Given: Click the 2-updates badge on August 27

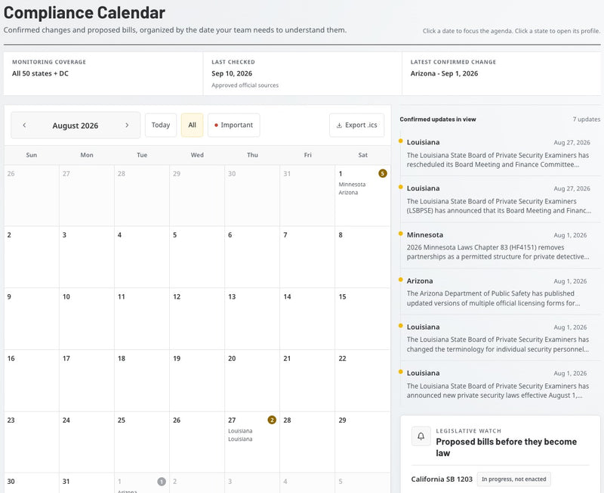Looking at the screenshot, I should click(x=272, y=420).
